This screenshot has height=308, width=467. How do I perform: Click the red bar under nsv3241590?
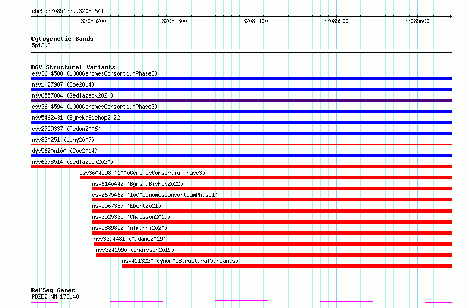click(274, 255)
